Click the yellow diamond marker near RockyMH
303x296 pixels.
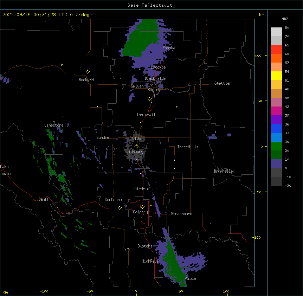(x=88, y=72)
